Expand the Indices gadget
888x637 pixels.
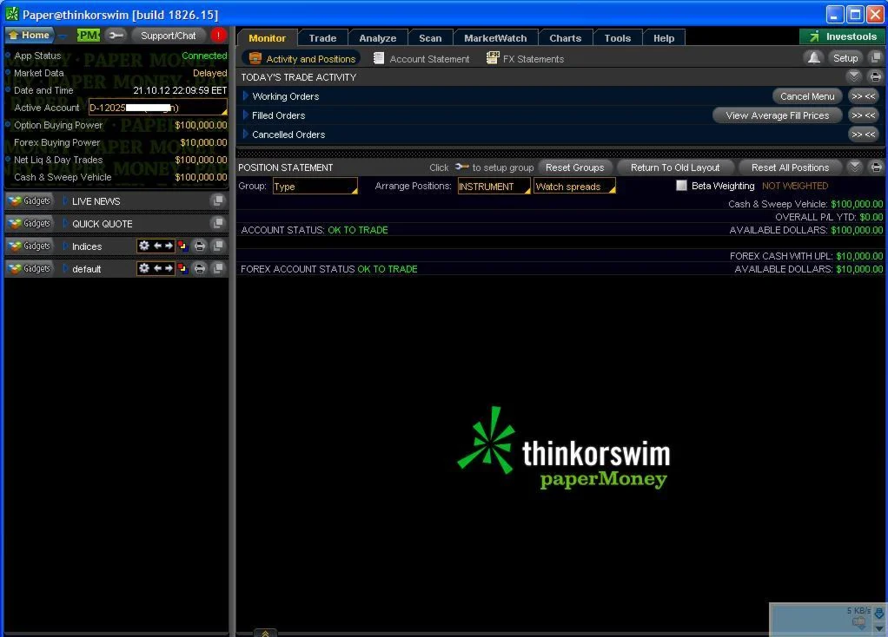(x=65, y=246)
